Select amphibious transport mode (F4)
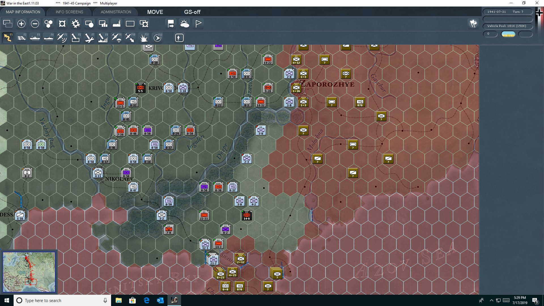The height and width of the screenshot is (306, 544). [x=48, y=37]
